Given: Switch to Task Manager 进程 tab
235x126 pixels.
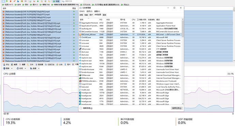Looking at the screenshot, I should click(81, 15).
